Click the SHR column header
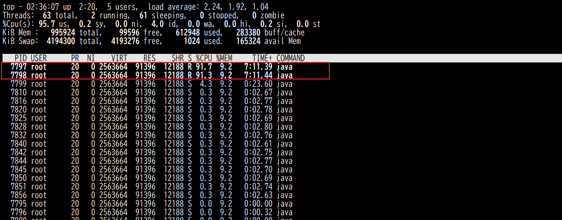Image resolution: width=562 pixels, height=220 pixels. click(x=177, y=58)
